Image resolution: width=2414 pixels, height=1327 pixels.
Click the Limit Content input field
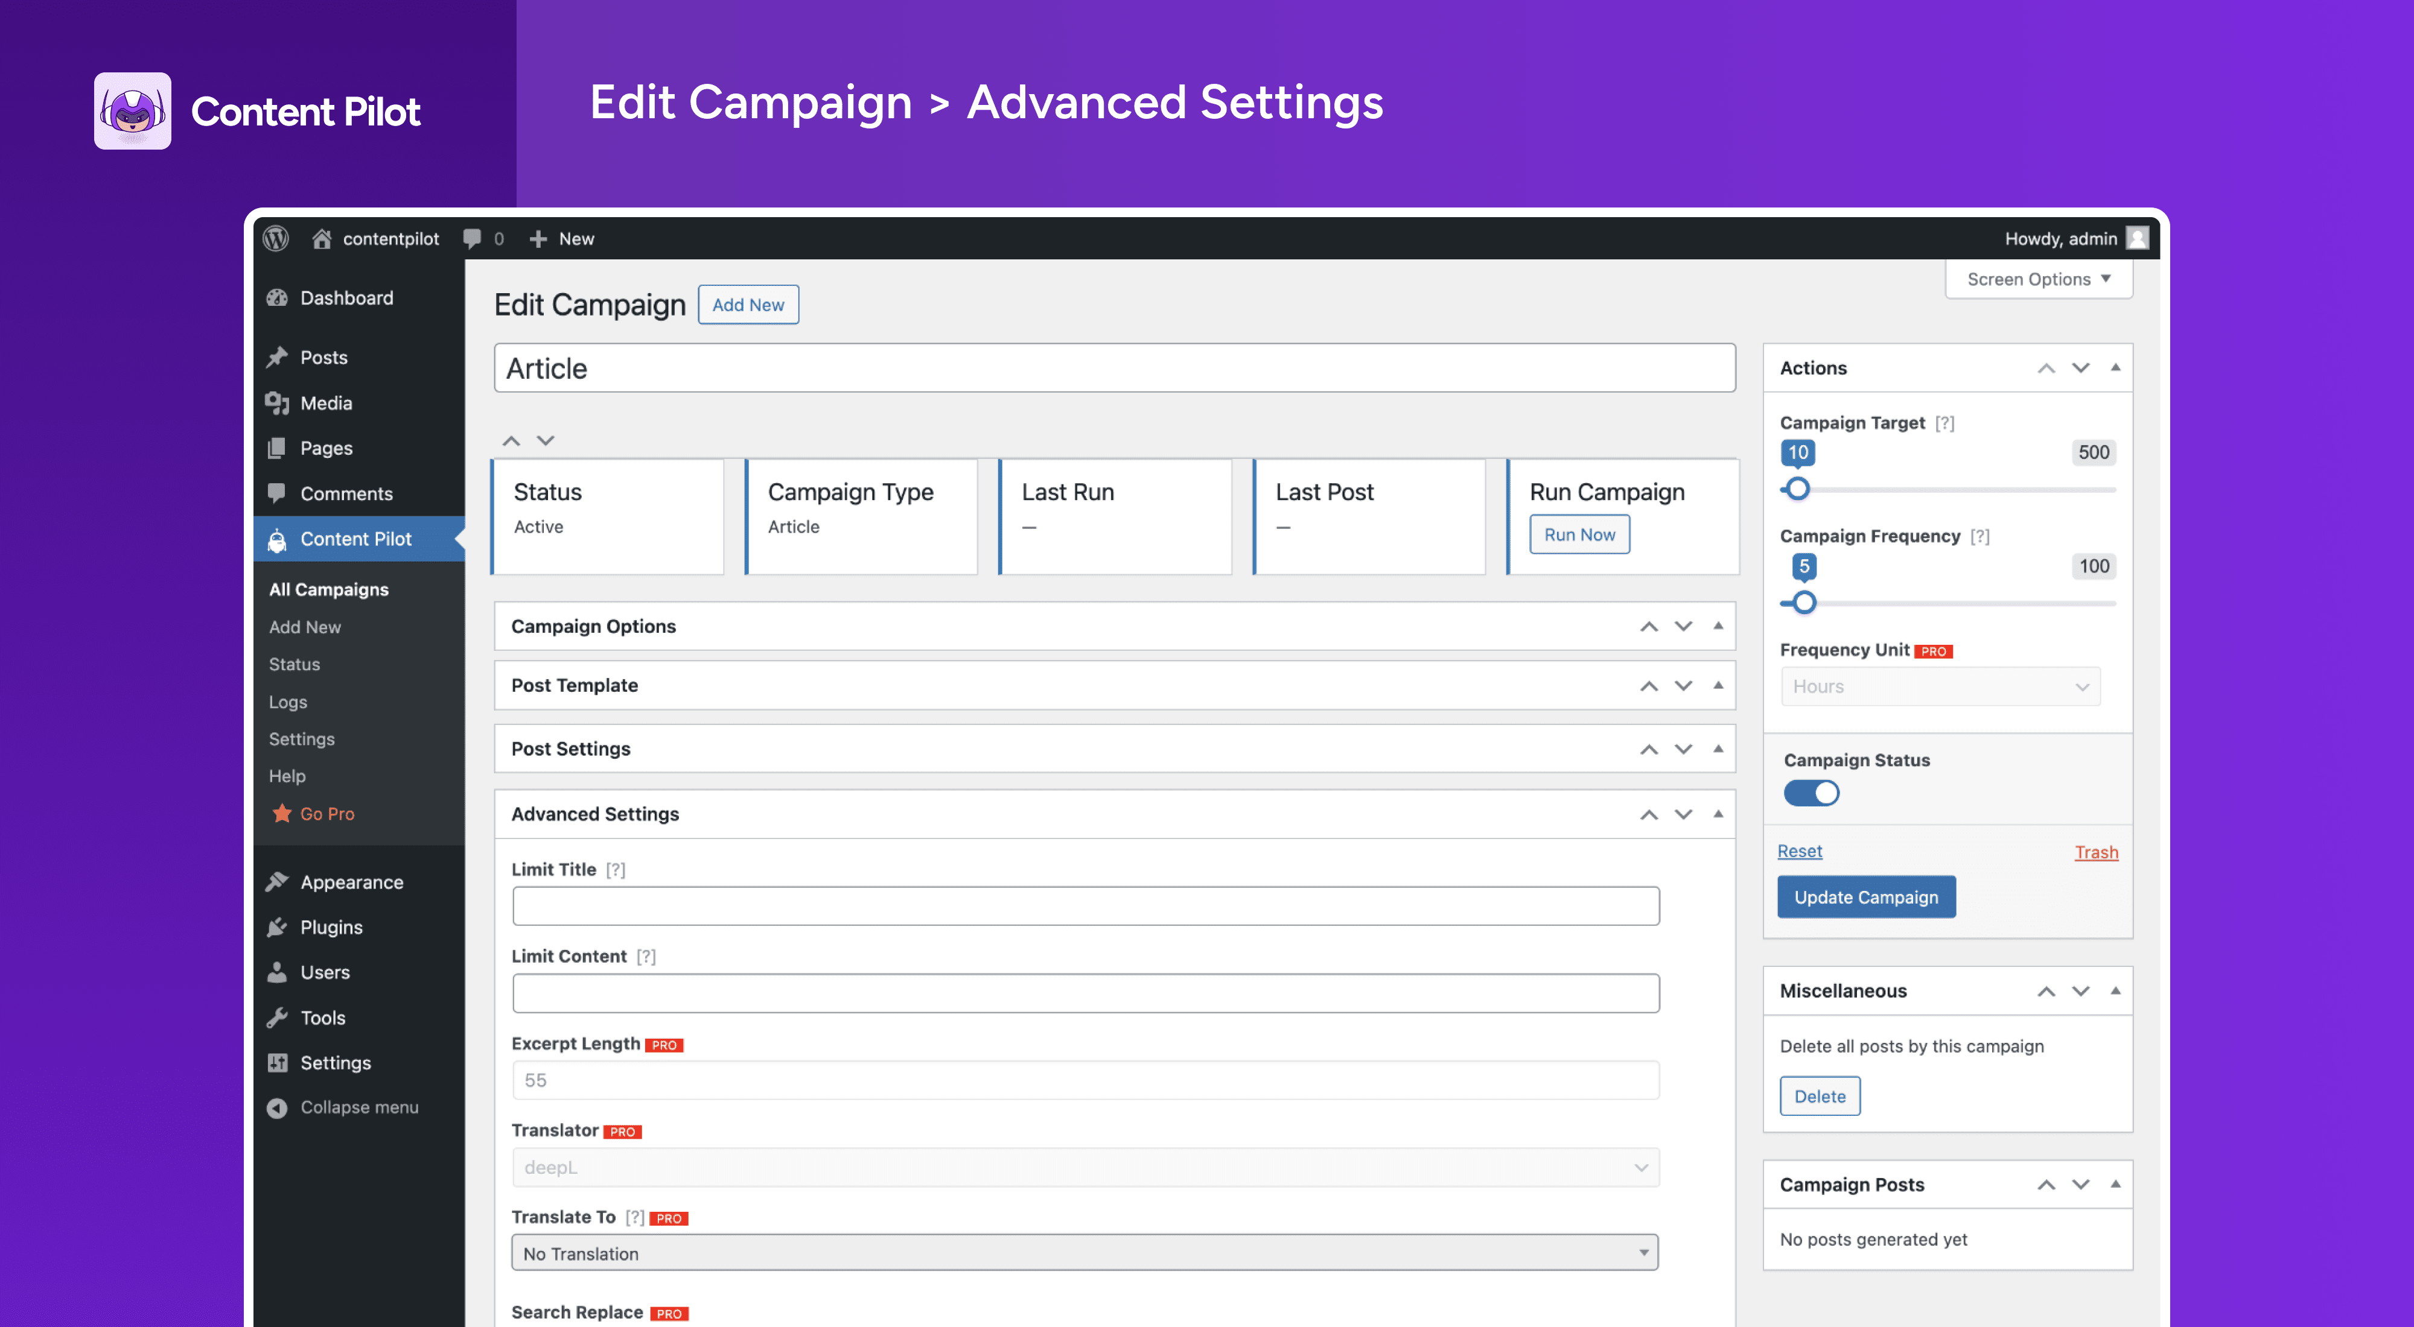pyautogui.click(x=1085, y=993)
